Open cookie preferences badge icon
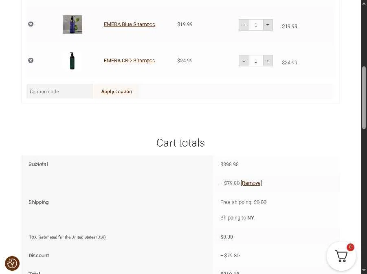This screenshot has width=367, height=274. click(12, 263)
